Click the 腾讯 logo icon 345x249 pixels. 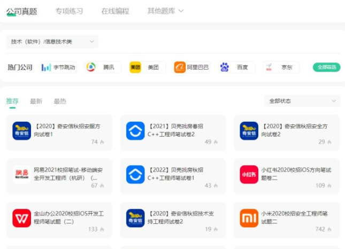click(91, 67)
